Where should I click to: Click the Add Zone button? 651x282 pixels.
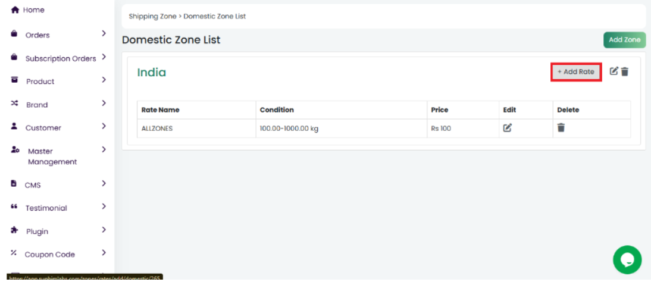(624, 40)
